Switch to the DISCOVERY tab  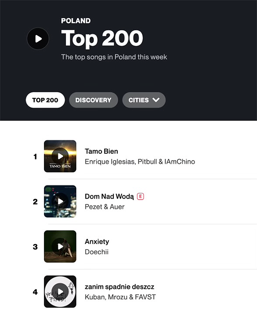click(x=93, y=100)
